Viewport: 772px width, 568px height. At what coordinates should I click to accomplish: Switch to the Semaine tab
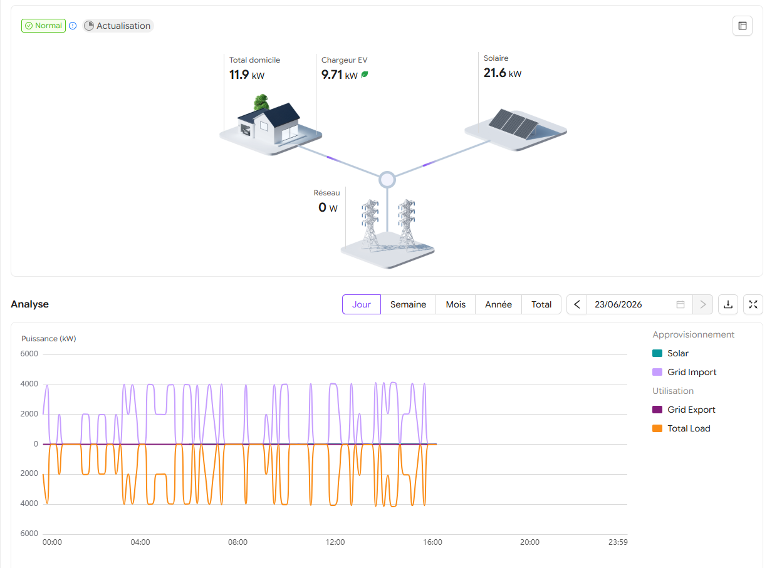pyautogui.click(x=408, y=304)
